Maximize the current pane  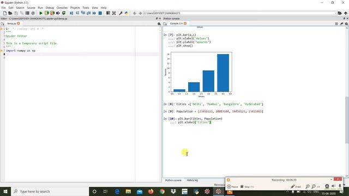pos(108,13)
